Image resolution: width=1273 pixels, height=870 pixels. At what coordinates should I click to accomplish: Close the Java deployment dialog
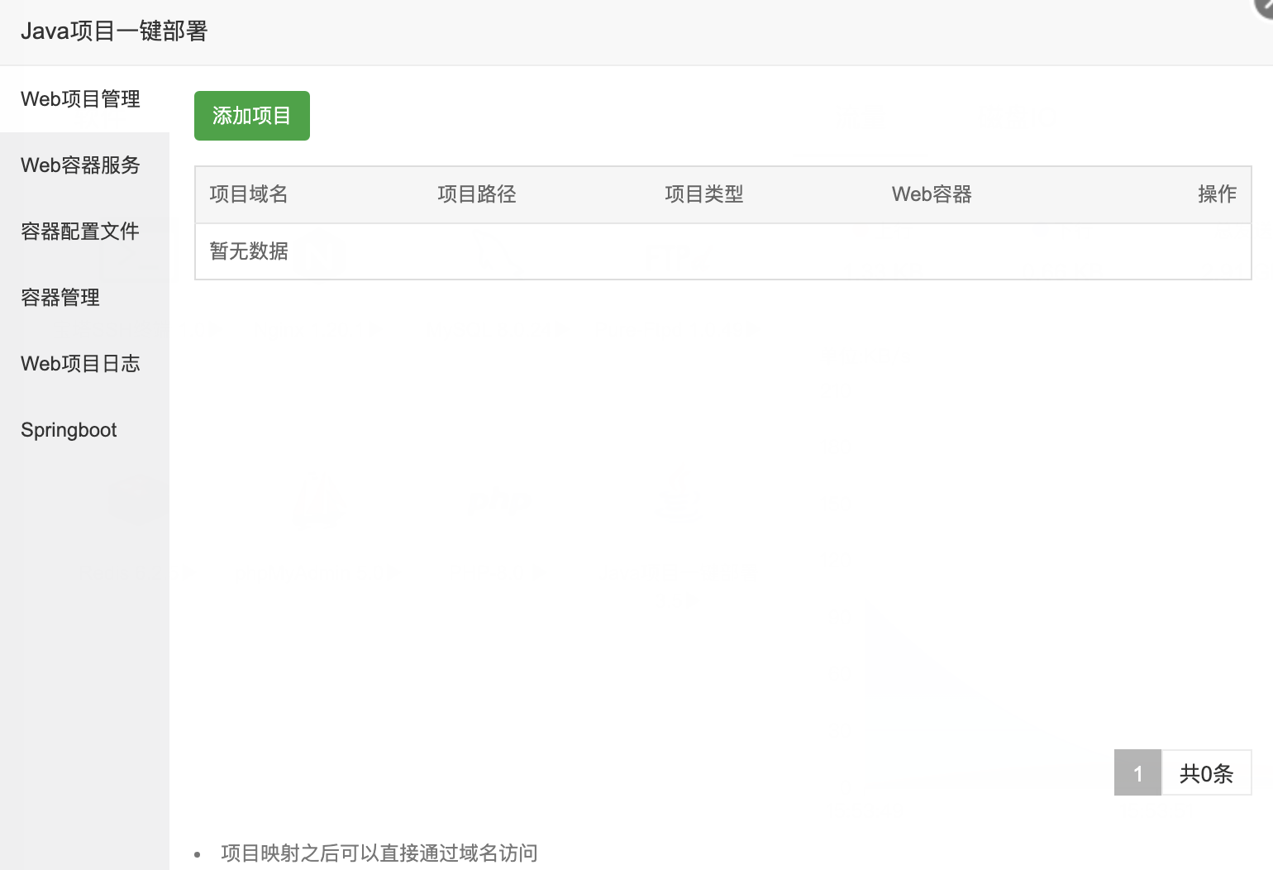click(1266, 5)
